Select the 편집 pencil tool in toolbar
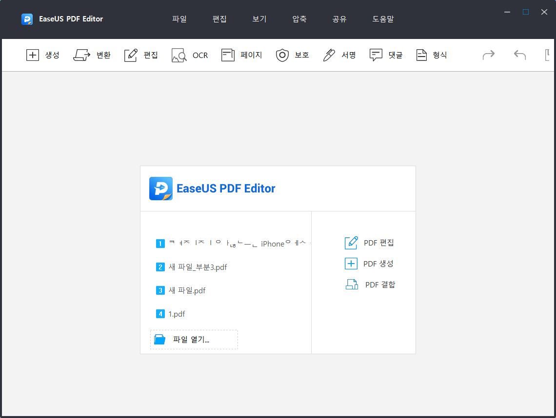The image size is (556, 418). point(141,55)
